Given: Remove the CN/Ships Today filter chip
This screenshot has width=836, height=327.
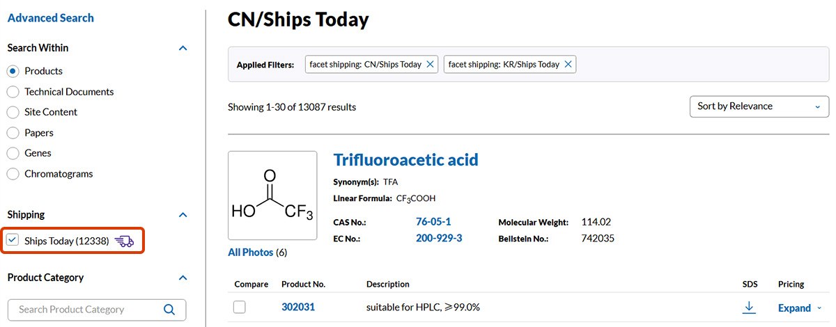Looking at the screenshot, I should tap(431, 64).
